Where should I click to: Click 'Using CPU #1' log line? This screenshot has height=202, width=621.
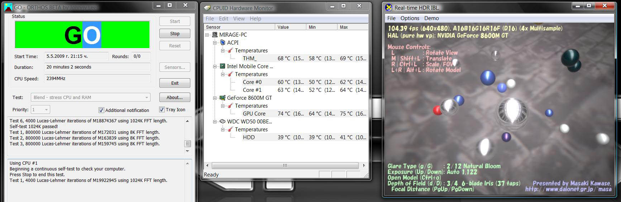(x=24, y=163)
